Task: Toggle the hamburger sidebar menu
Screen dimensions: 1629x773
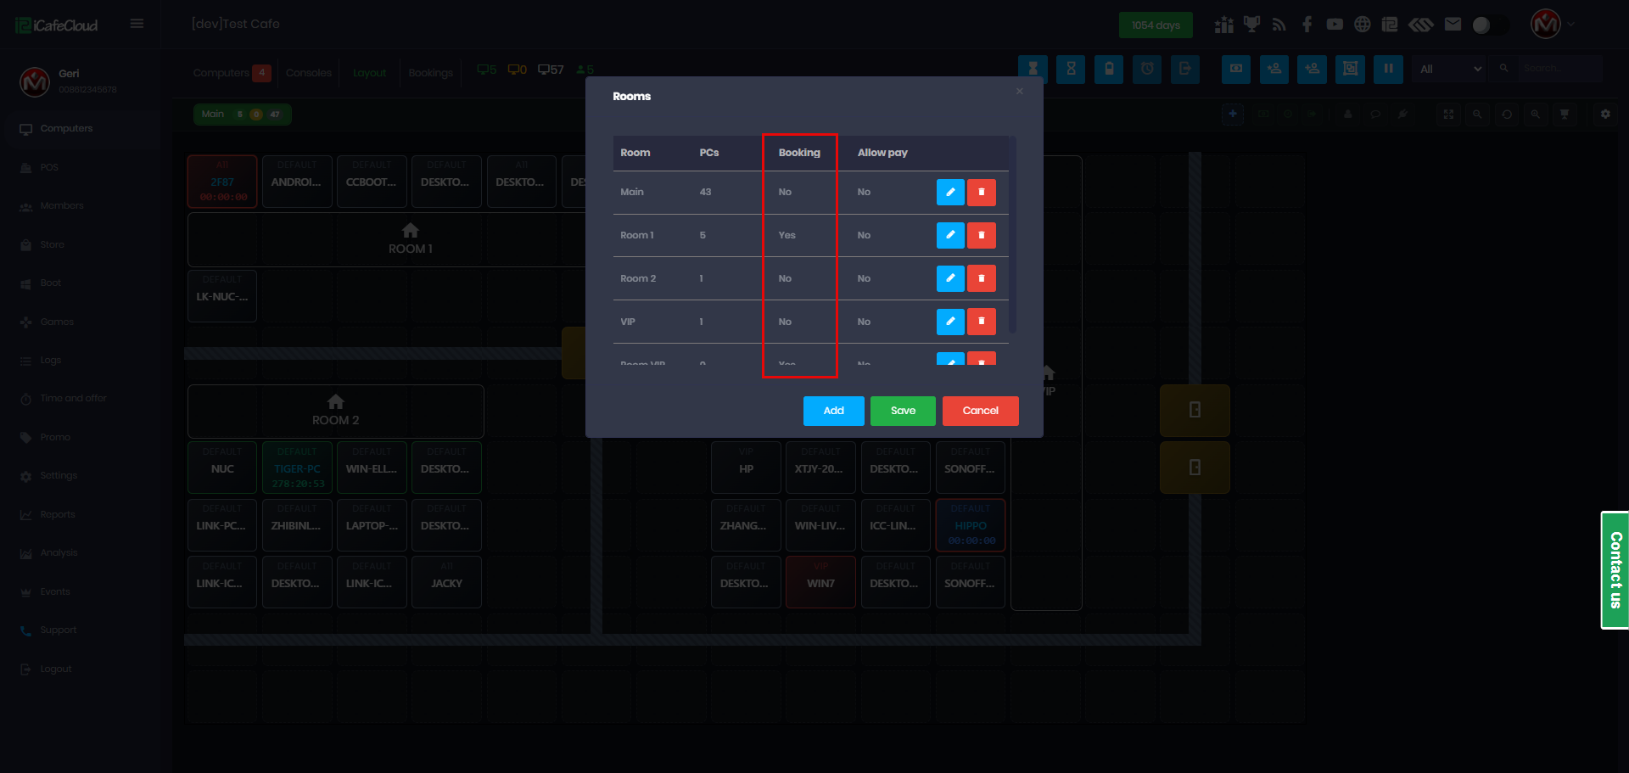Action: click(137, 24)
